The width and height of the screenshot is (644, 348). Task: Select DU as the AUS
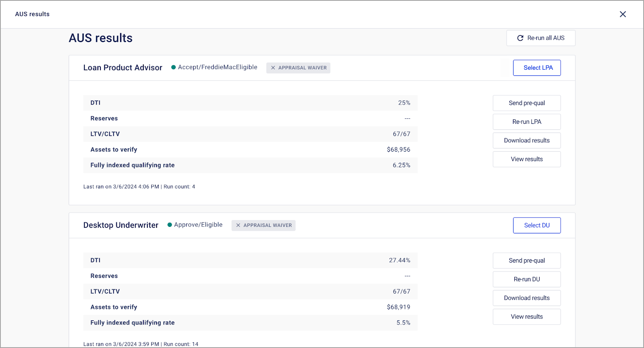point(537,225)
